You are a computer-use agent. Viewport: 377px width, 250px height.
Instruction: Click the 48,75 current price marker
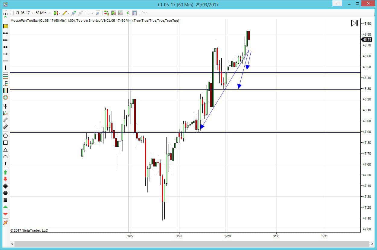tap(367, 40)
